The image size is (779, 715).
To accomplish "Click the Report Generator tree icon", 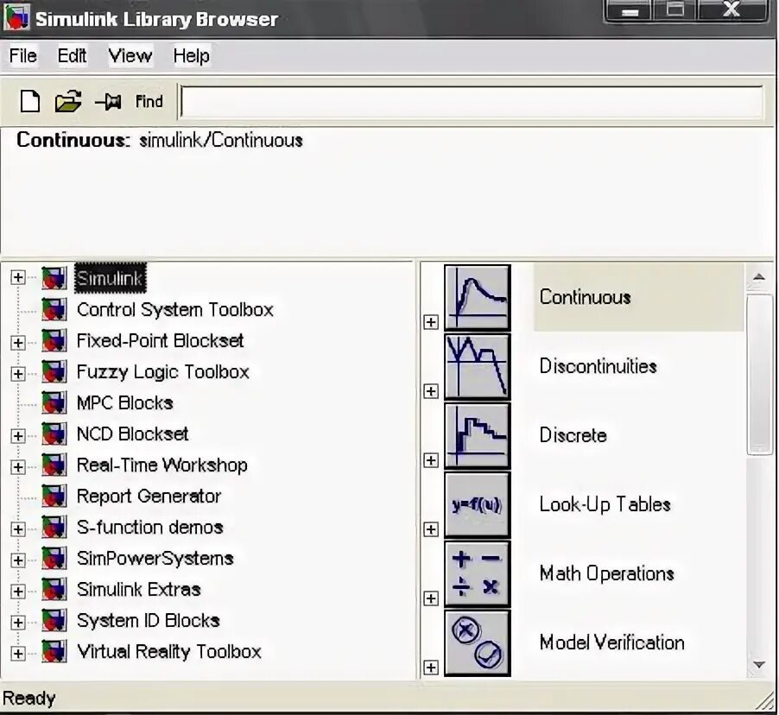I will (54, 496).
